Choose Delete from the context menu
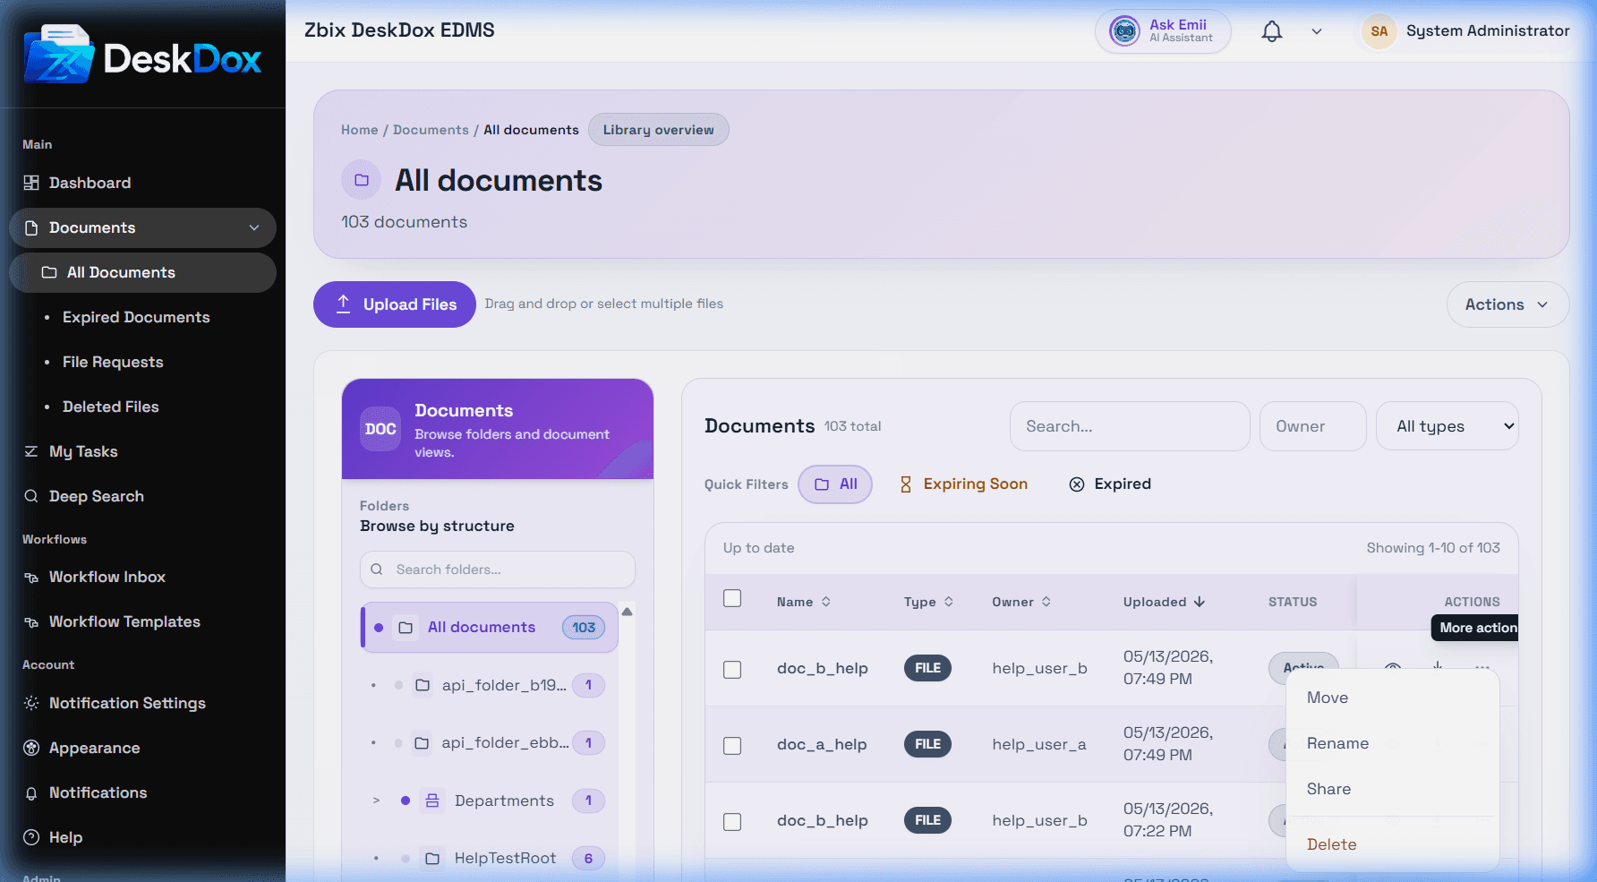This screenshot has width=1597, height=882. (x=1393, y=844)
